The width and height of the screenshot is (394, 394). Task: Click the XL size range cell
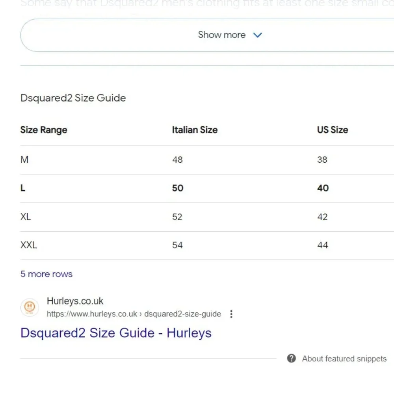(x=26, y=217)
